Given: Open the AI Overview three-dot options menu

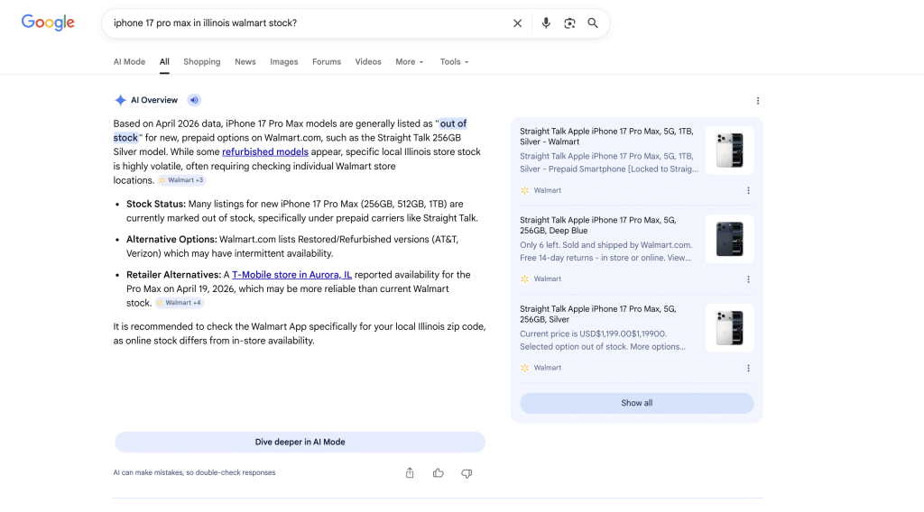Looking at the screenshot, I should click(758, 101).
